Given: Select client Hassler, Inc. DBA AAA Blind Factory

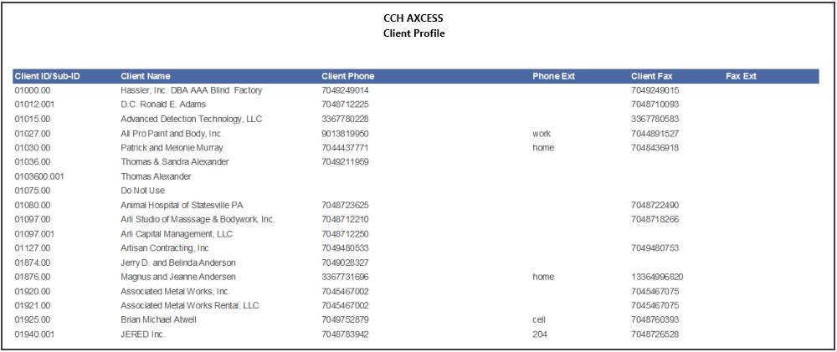Looking at the screenshot, I should 192,90.
